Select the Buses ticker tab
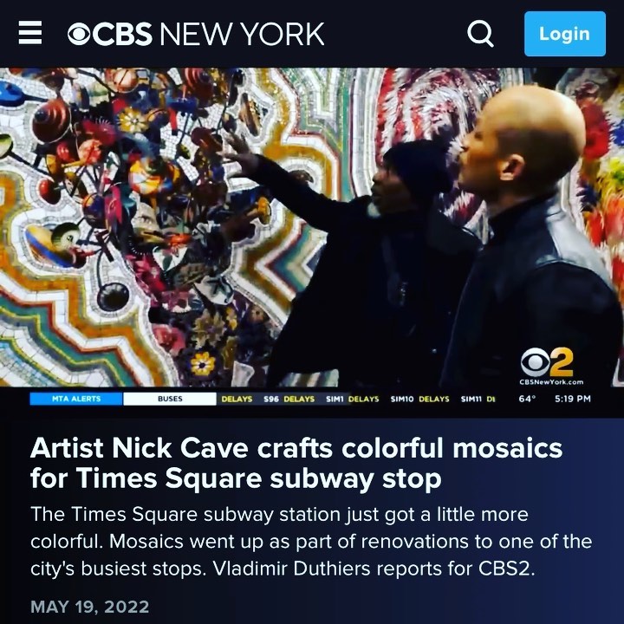Viewport: 624px width, 624px height. 170,399
